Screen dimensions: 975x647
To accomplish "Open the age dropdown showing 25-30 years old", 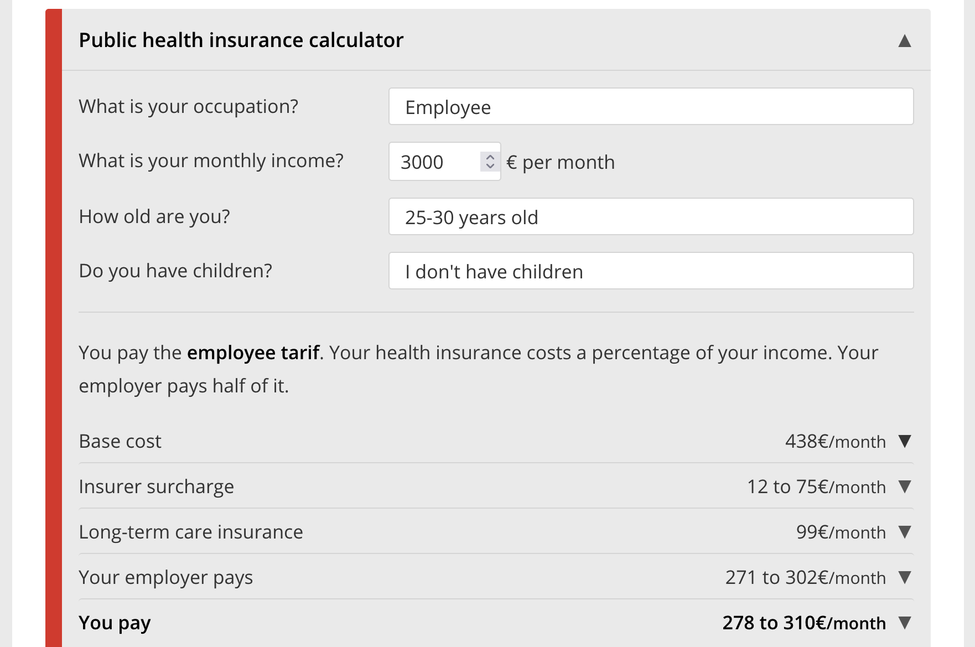I will (x=651, y=216).
